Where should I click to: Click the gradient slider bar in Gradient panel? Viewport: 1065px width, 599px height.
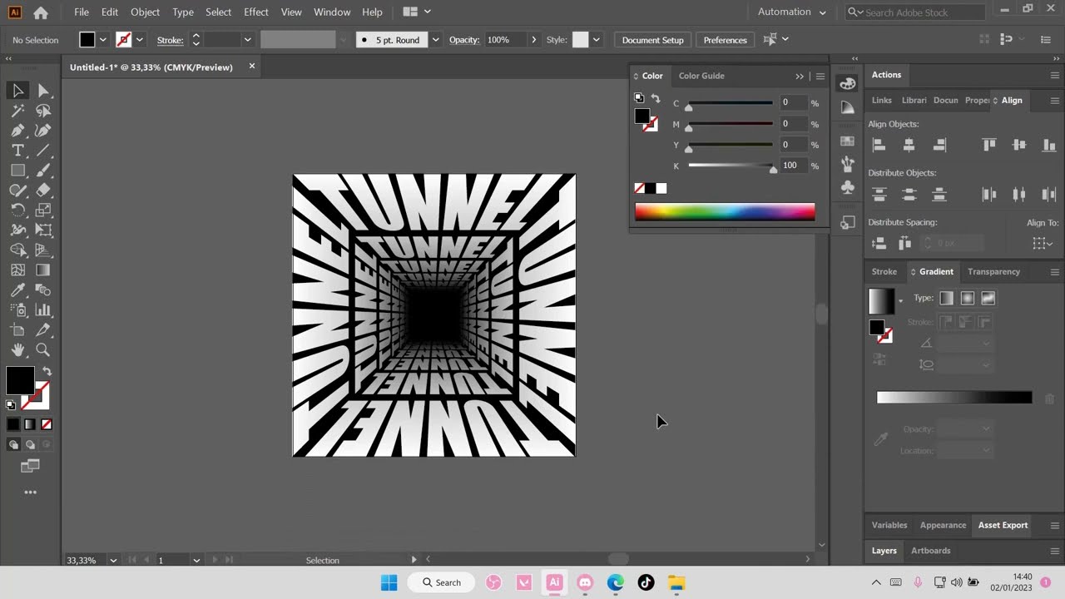(x=954, y=398)
